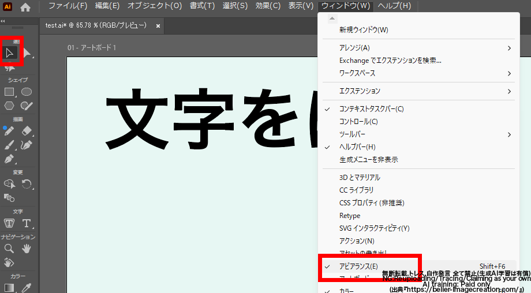Image resolution: width=531 pixels, height=293 pixels.
Task: Open the アクション(N) panel
Action: pos(418,241)
